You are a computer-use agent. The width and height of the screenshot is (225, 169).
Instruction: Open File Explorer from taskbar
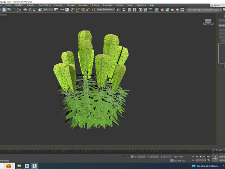[x=19, y=166]
